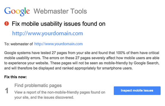Click the 'Fix this now:' label
Viewport: 165px width, 106px height.
15,77
